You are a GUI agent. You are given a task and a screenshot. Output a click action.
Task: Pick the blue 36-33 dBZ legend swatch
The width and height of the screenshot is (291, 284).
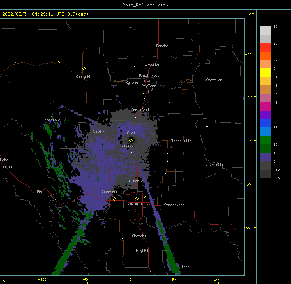pos(265,123)
